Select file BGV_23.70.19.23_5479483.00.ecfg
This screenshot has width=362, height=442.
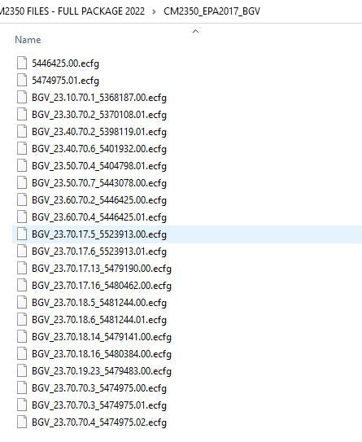pos(102,371)
